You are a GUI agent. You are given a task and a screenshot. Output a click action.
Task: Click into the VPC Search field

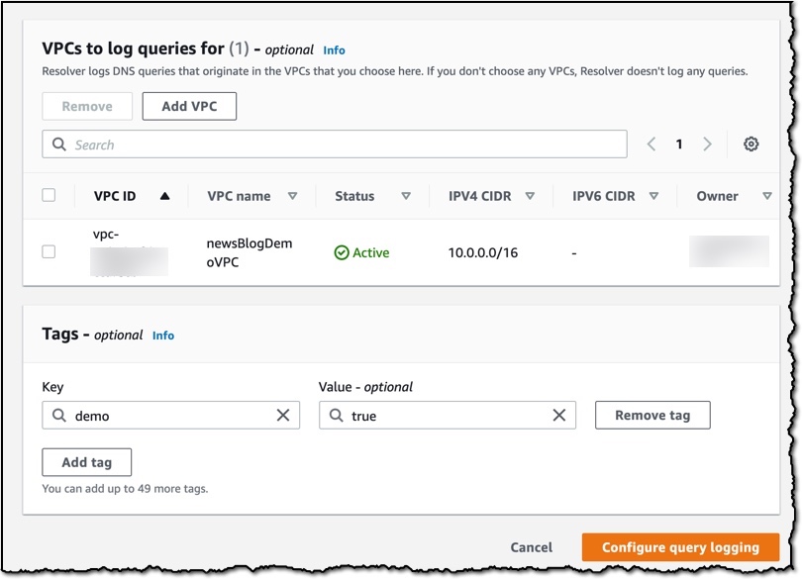point(335,145)
